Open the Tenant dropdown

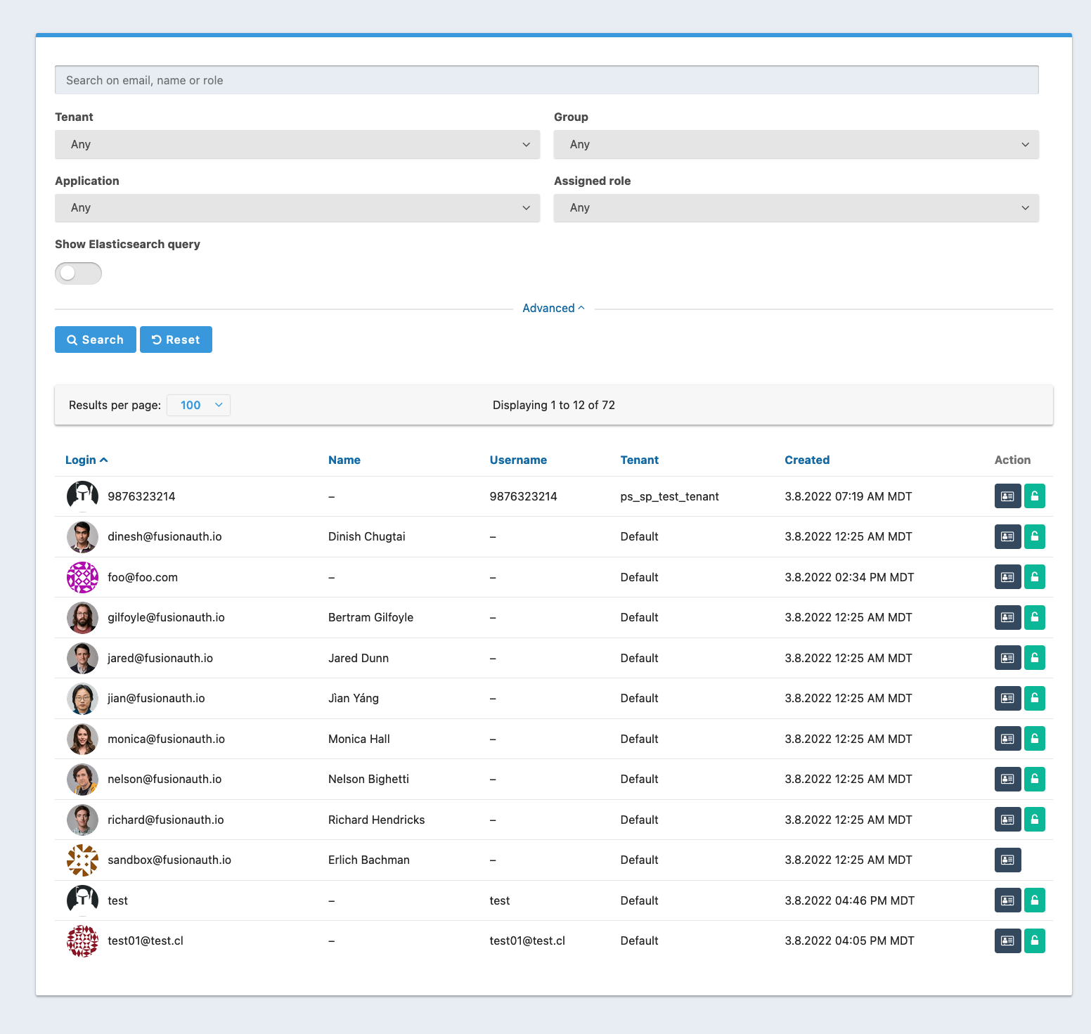click(x=297, y=144)
